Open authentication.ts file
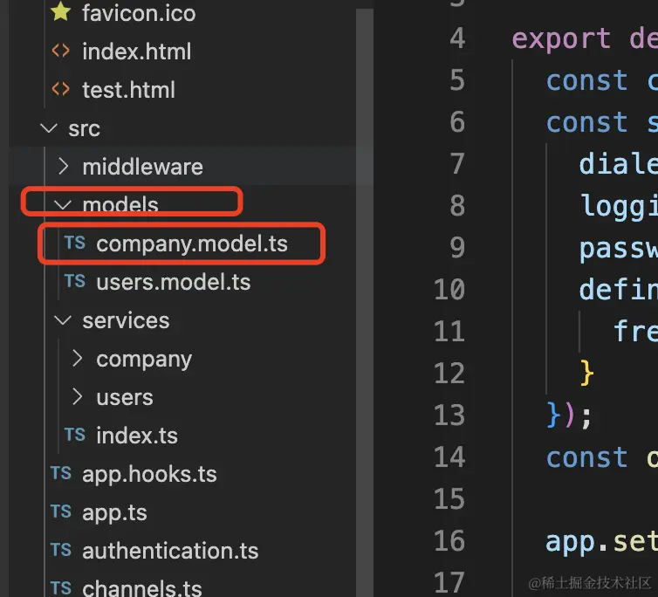This screenshot has height=597, width=658. click(x=170, y=552)
